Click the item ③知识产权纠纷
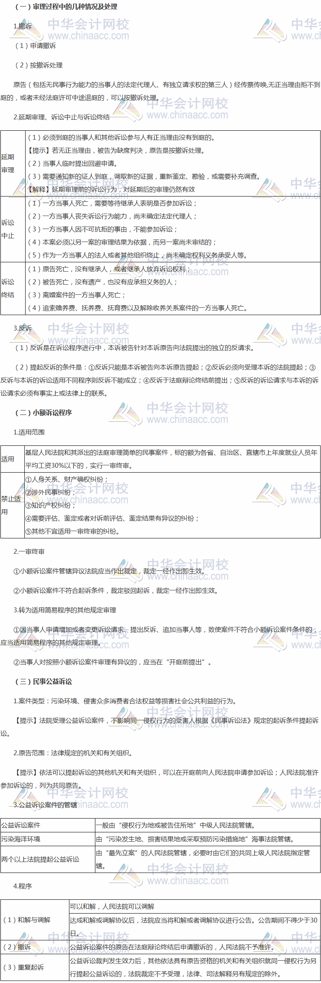This screenshot has width=321, height=983. [50, 505]
